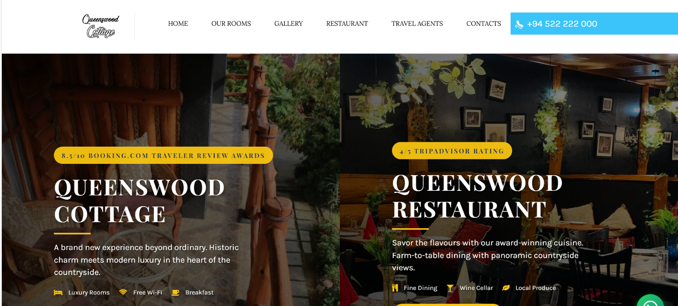This screenshot has height=306, width=678.
Task: Click the Local Produce leaf icon
Action: tap(506, 288)
